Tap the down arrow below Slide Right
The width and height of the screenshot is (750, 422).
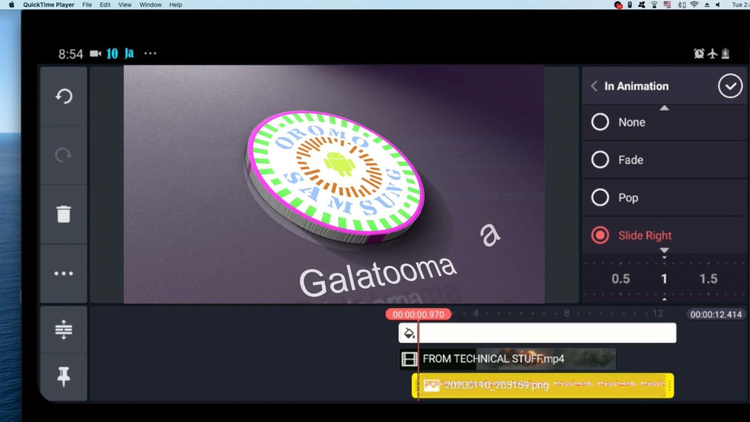(x=664, y=250)
